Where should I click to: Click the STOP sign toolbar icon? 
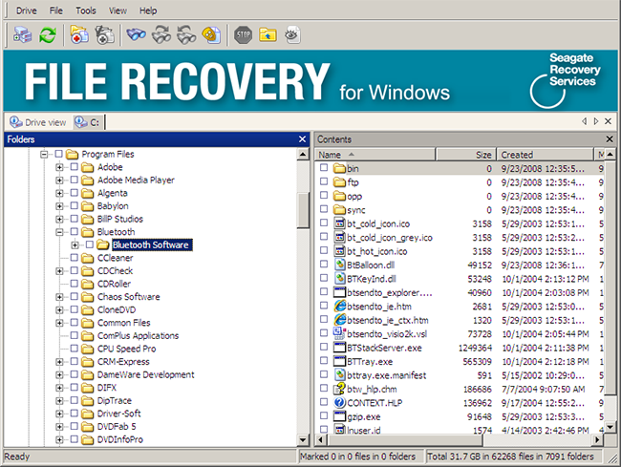pos(244,35)
